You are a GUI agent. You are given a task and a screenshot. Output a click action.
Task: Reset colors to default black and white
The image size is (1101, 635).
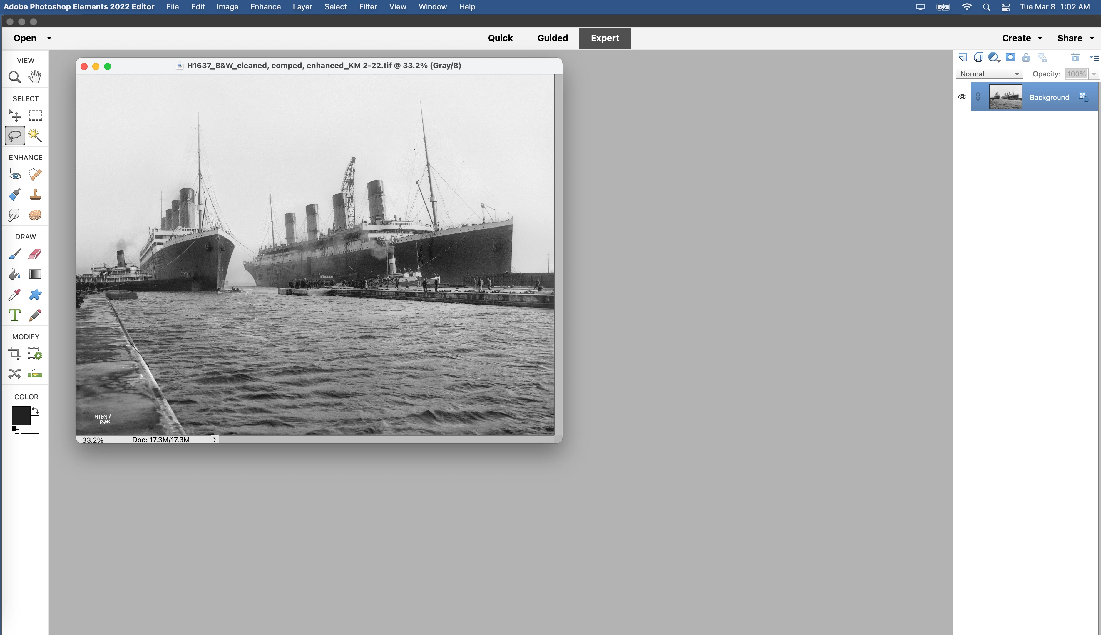pos(15,430)
